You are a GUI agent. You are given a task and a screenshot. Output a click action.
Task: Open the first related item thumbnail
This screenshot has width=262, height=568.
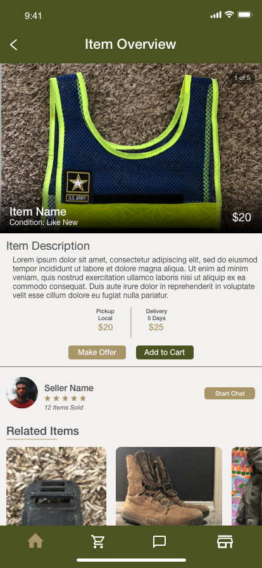pyautogui.click(x=56, y=486)
